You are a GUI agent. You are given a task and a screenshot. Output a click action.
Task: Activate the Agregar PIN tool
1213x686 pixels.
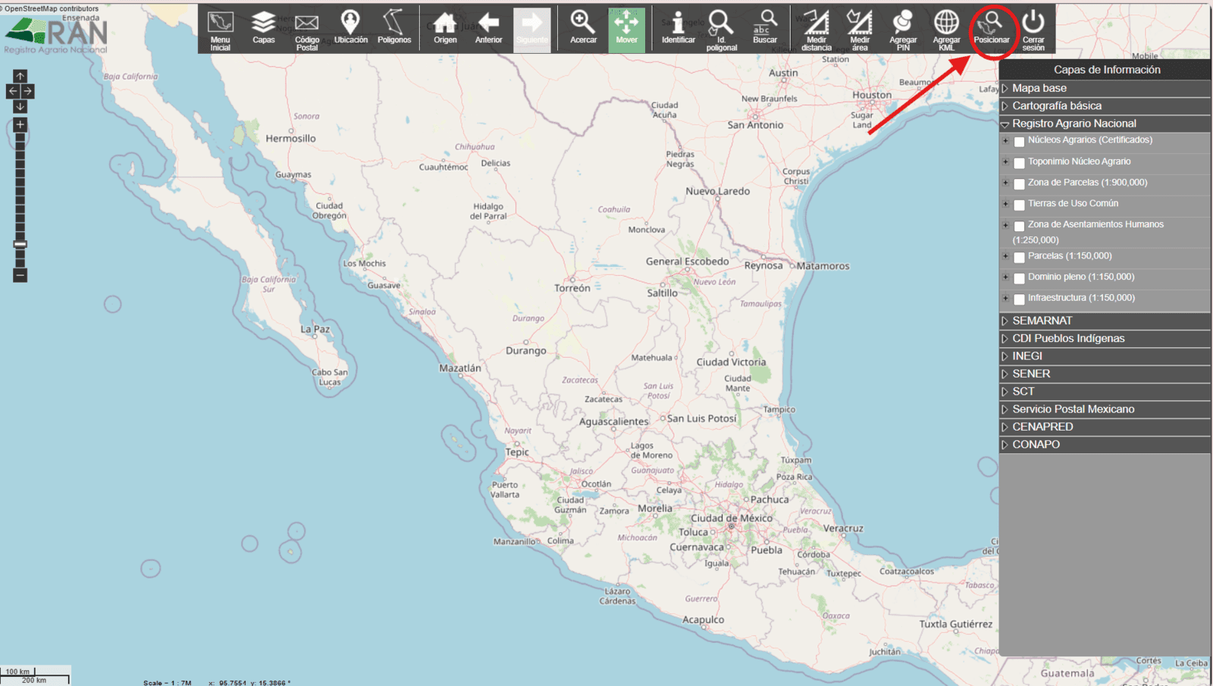903,30
